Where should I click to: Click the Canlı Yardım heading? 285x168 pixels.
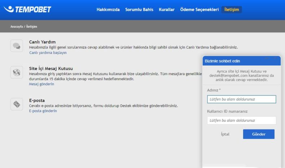click(x=42, y=42)
